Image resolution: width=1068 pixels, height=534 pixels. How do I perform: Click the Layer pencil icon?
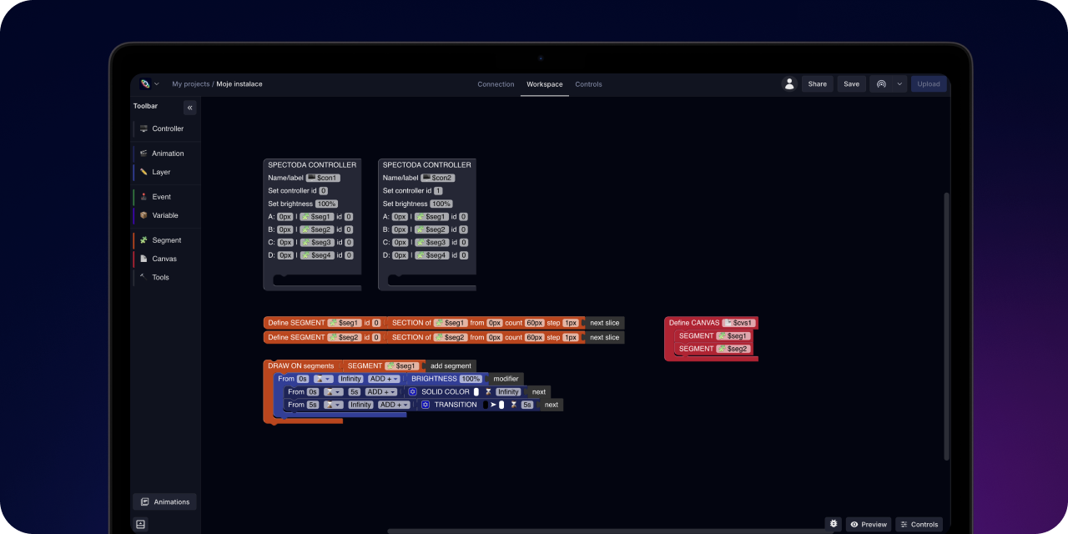click(144, 172)
